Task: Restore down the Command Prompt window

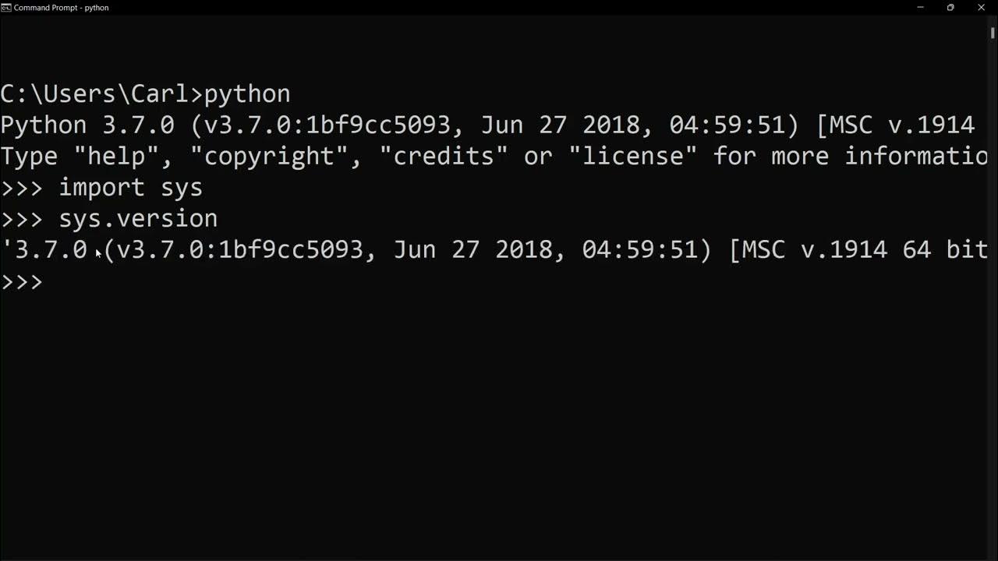Action: pos(950,7)
